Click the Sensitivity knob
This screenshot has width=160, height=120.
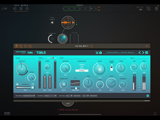pos(22,69)
